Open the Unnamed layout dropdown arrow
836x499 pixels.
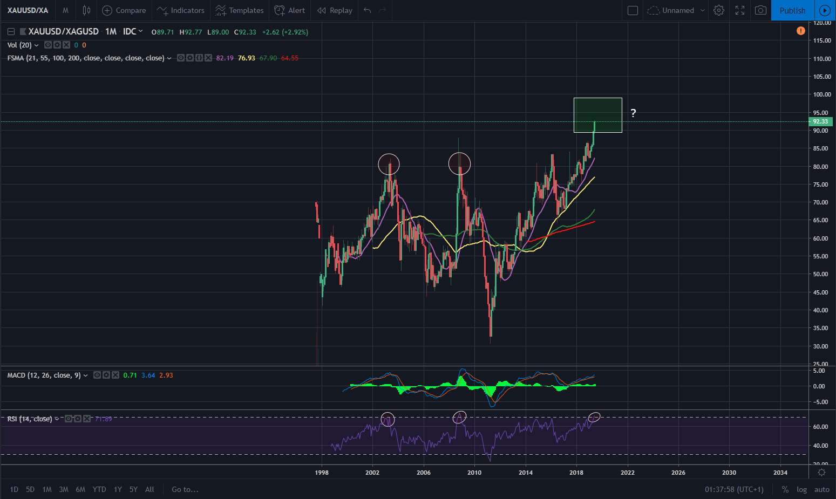click(703, 10)
